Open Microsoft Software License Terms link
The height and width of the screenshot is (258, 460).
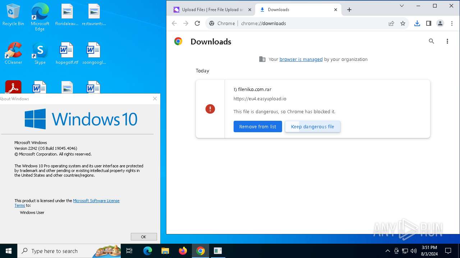point(96,201)
